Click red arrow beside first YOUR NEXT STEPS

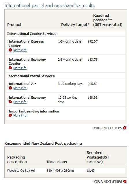[x=125, y=128]
